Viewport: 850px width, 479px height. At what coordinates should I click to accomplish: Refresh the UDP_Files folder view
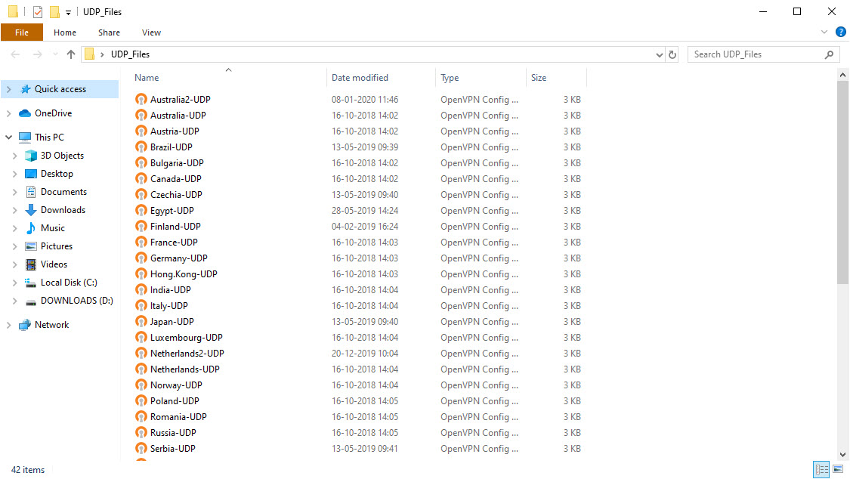pos(672,54)
